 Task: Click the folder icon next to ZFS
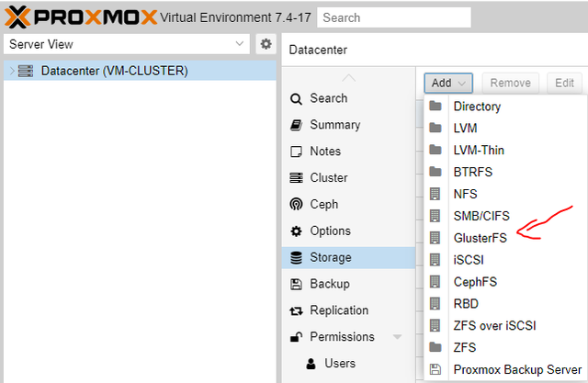[435, 347]
